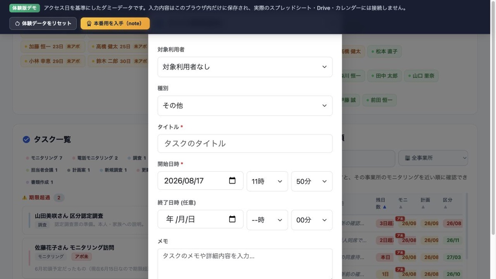This screenshot has height=279, width=496.
Task: Click the 3日超 remaining-days cell
Action: pyautogui.click(x=385, y=223)
